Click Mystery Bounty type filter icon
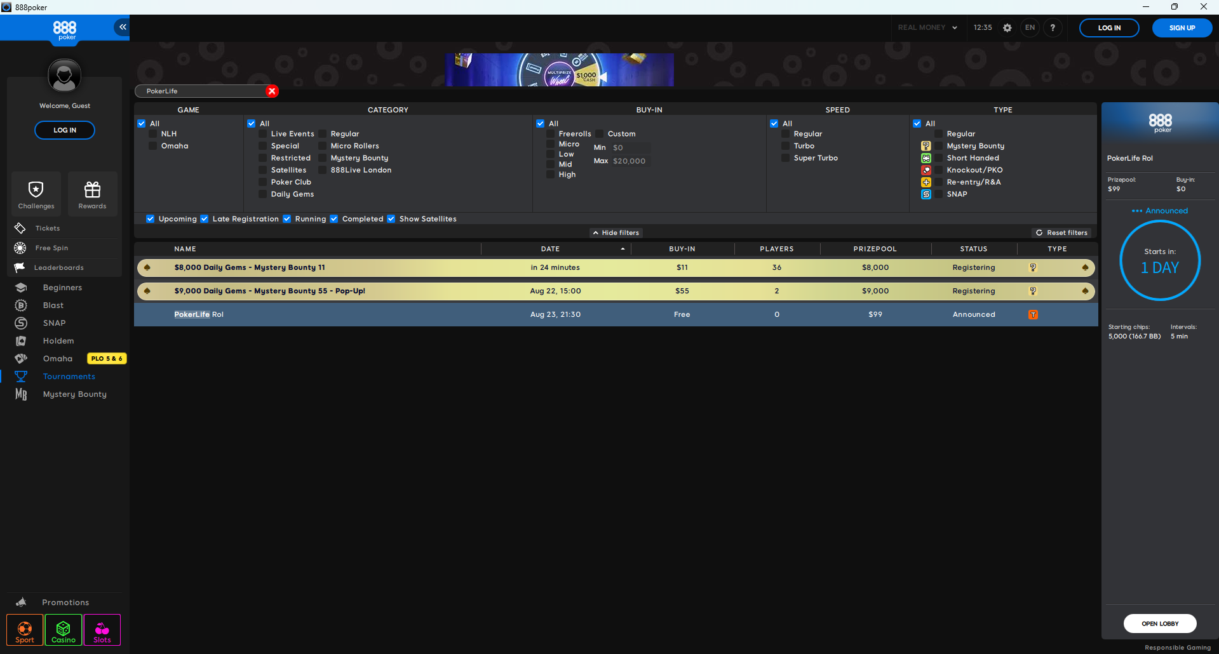 (x=926, y=146)
